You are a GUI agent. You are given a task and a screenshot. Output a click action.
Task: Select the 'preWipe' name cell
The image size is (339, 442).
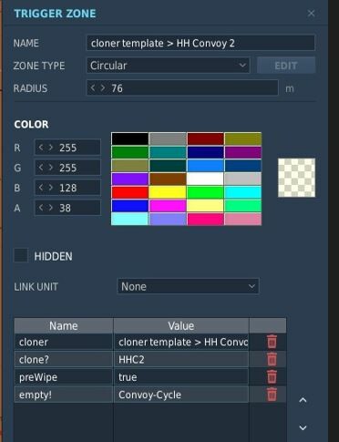coord(64,377)
